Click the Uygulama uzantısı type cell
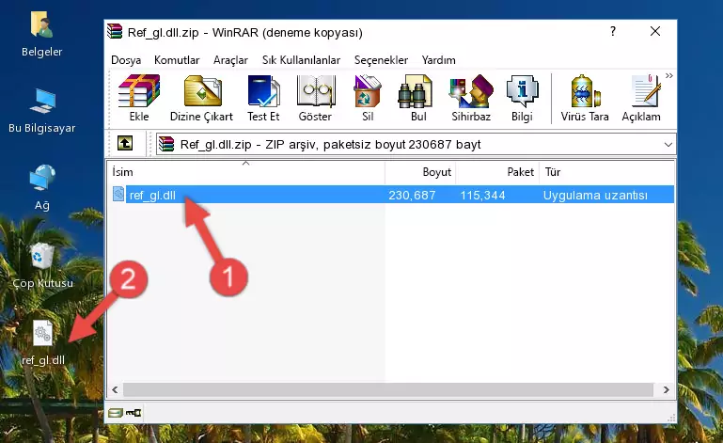Image resolution: width=723 pixels, height=443 pixels. (x=595, y=196)
